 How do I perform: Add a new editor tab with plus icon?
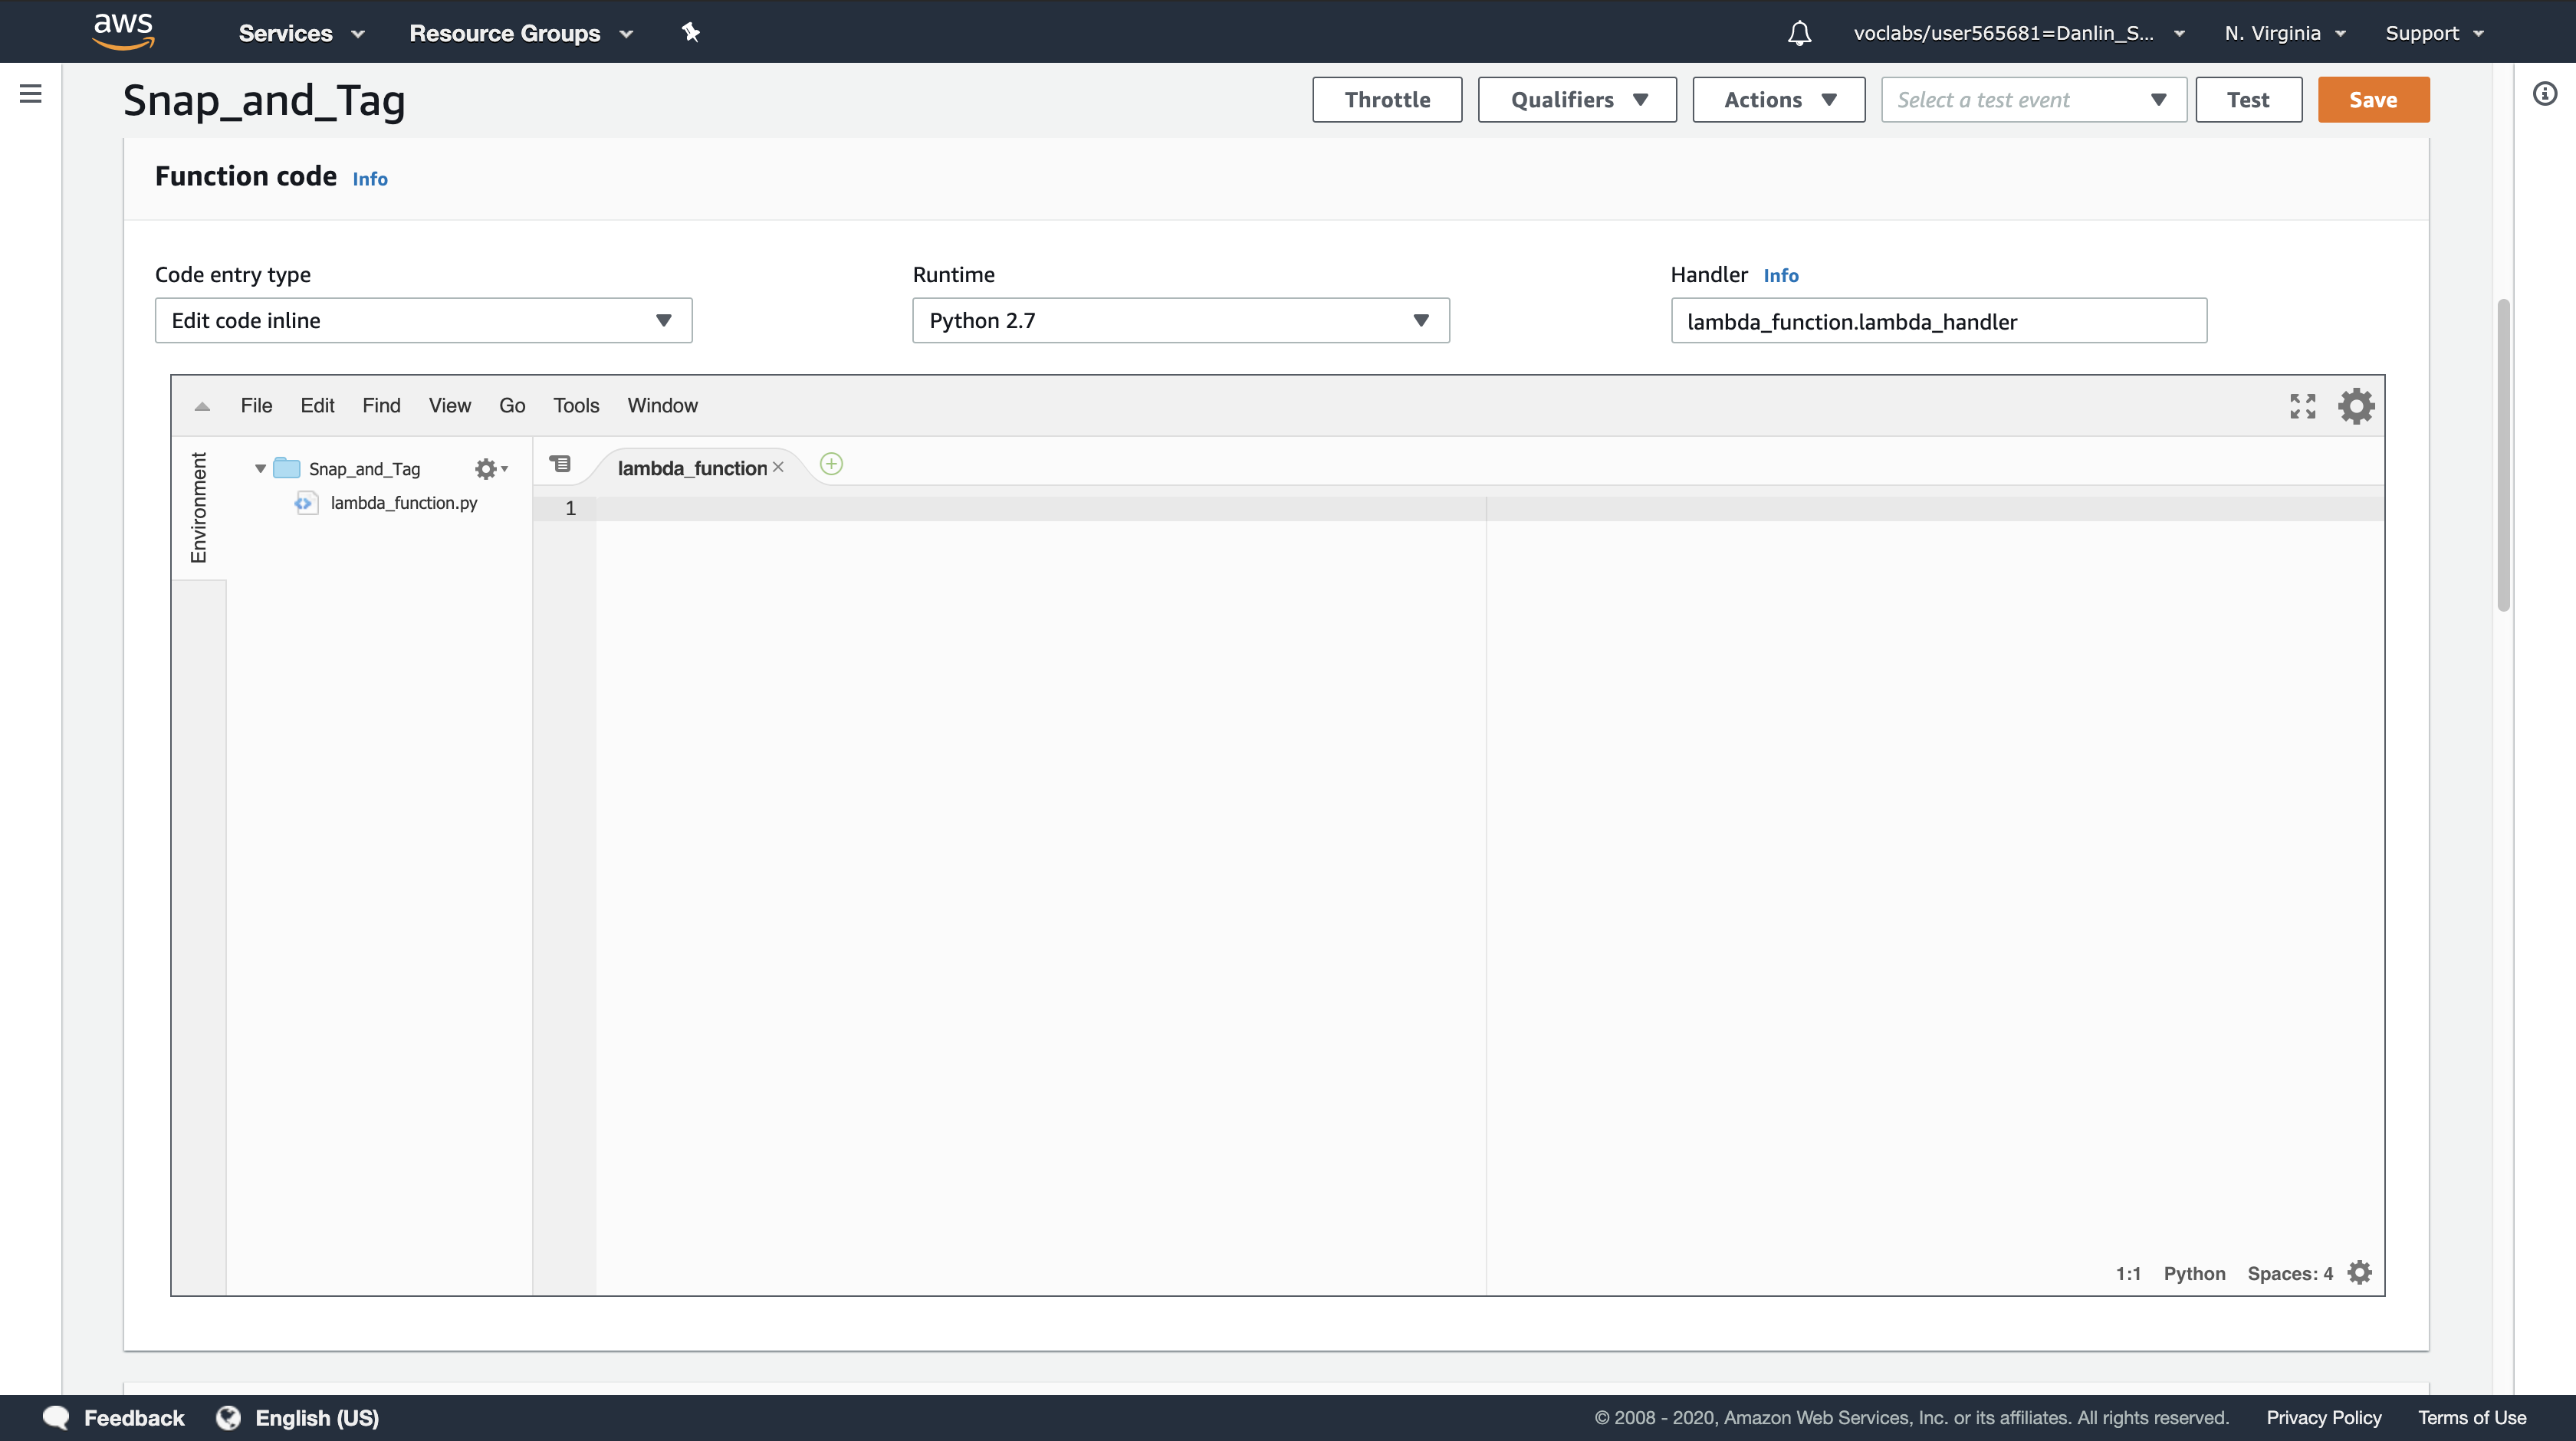pos(831,464)
